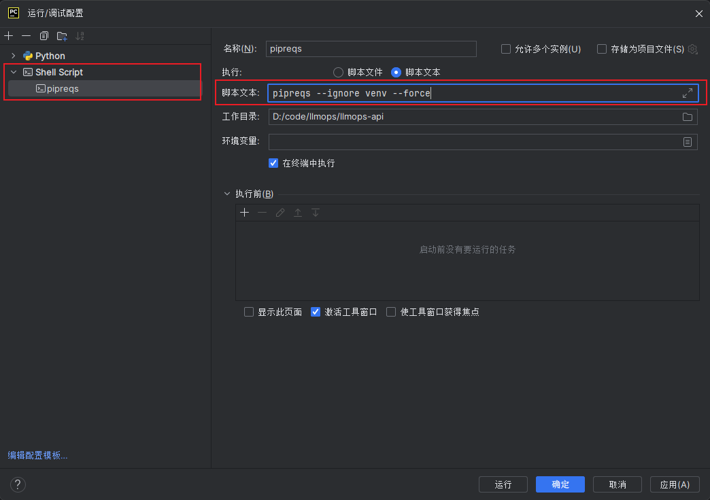
Task: Click the copy configuration icon
Action: coord(44,35)
